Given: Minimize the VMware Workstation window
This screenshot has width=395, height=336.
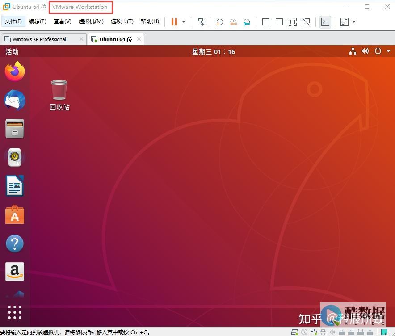Looking at the screenshot, I should click(347, 7).
